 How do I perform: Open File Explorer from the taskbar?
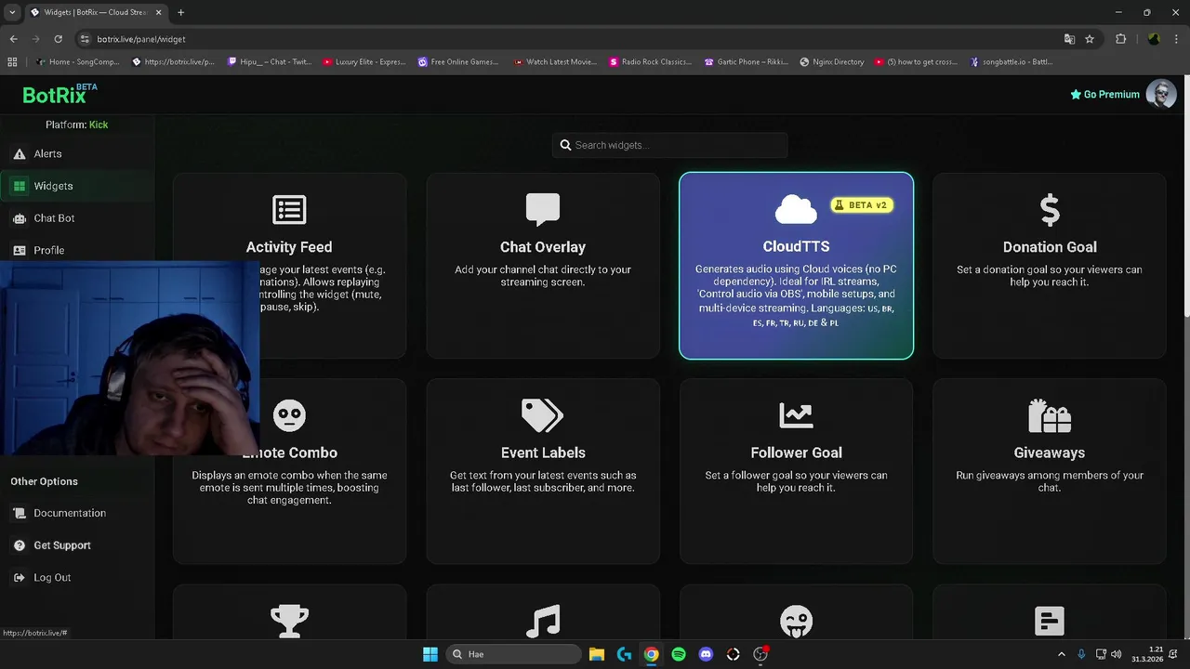point(597,654)
